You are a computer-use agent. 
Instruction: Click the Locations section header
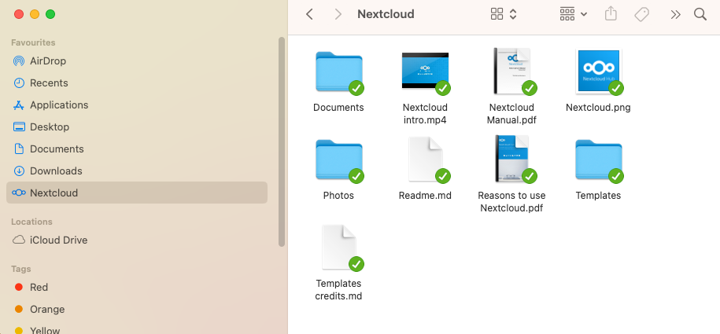click(31, 222)
